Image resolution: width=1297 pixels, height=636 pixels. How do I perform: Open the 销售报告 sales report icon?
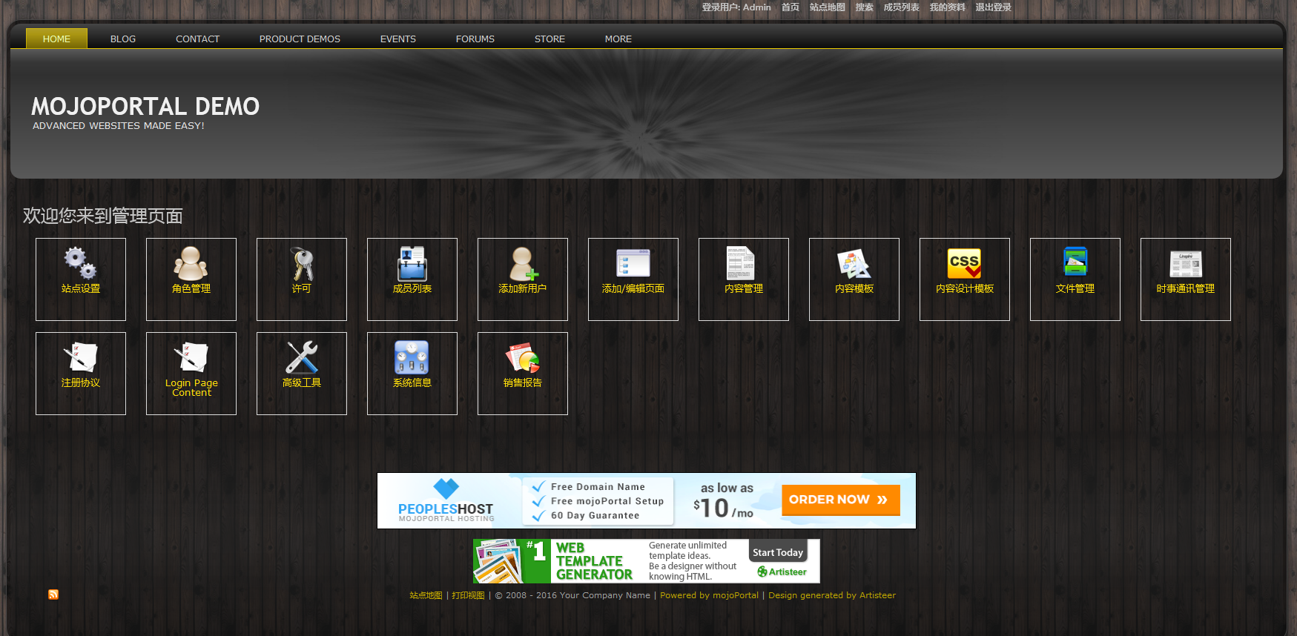(x=522, y=357)
